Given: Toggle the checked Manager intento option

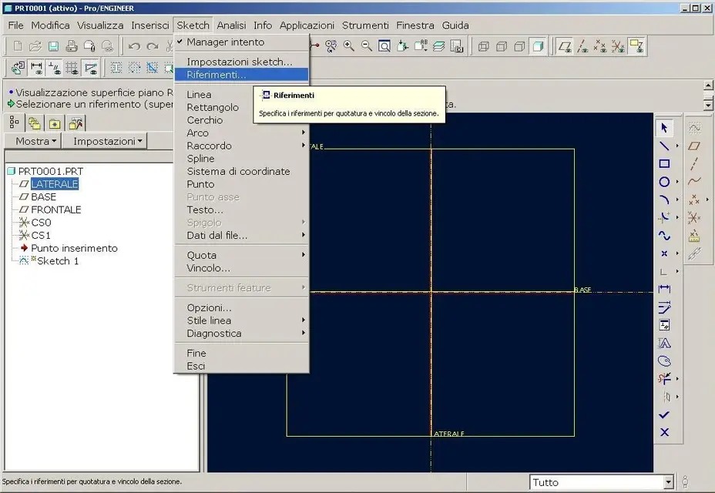Looking at the screenshot, I should click(225, 42).
